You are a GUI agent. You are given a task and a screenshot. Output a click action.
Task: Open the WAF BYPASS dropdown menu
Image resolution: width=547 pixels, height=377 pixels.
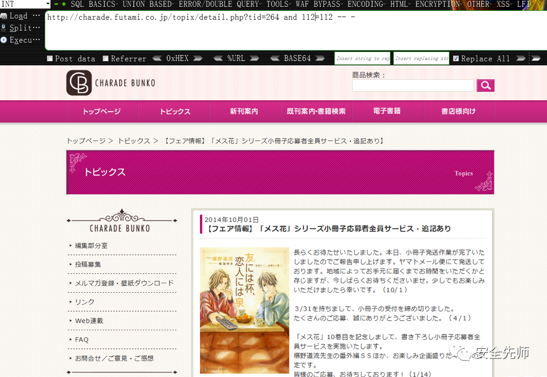(319, 4)
